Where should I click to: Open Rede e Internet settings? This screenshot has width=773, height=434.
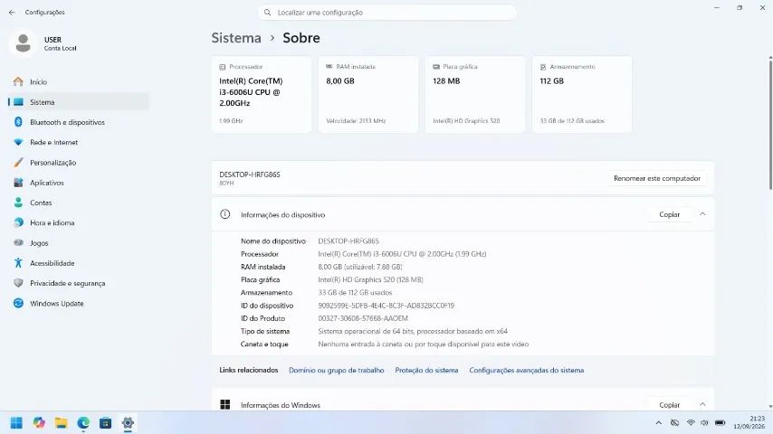tap(79, 142)
